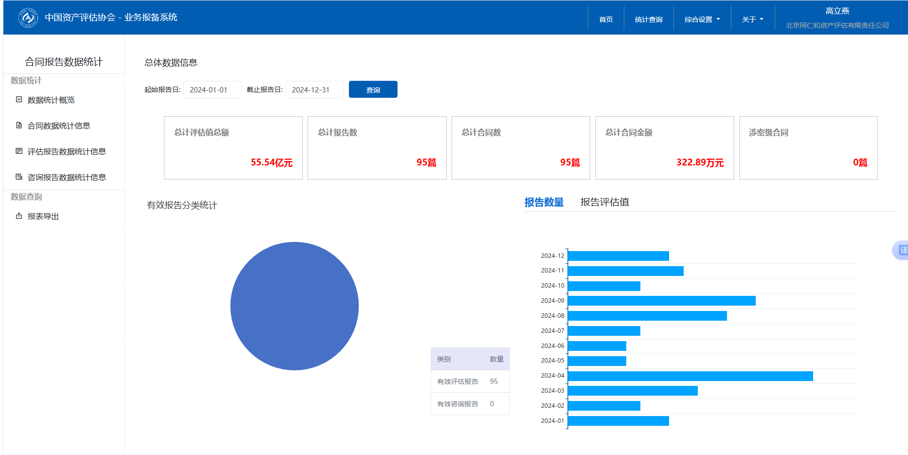908x455 pixels.
Task: Click the 截止报告日 date field
Action: click(x=314, y=90)
